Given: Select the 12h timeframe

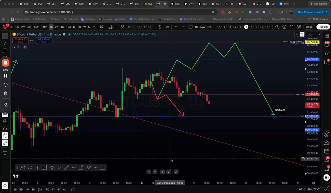Looking at the screenshot, I should 68,27.
